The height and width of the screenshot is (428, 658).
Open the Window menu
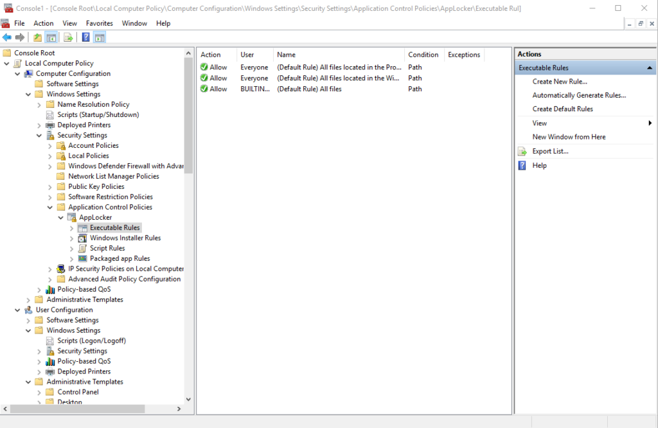(x=134, y=24)
